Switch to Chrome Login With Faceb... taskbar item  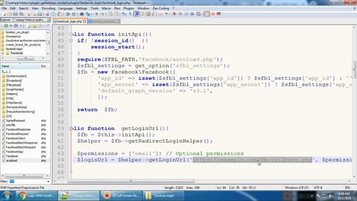(36, 195)
